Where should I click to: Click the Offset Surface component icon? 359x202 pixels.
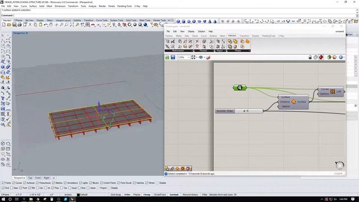click(293, 102)
